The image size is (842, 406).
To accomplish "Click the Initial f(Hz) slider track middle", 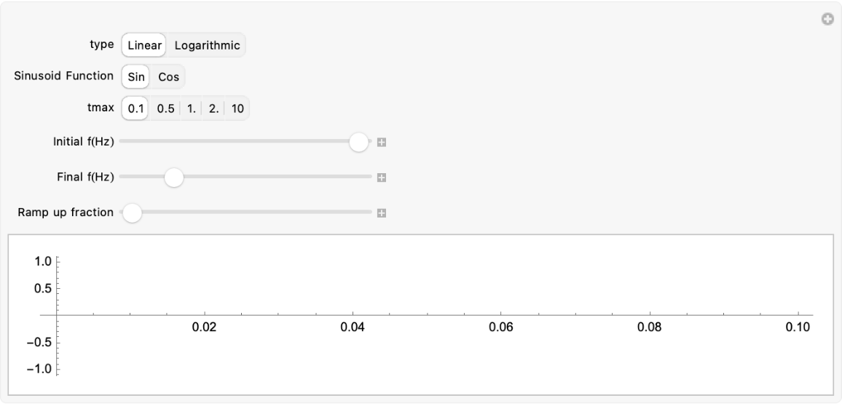I will [x=245, y=142].
